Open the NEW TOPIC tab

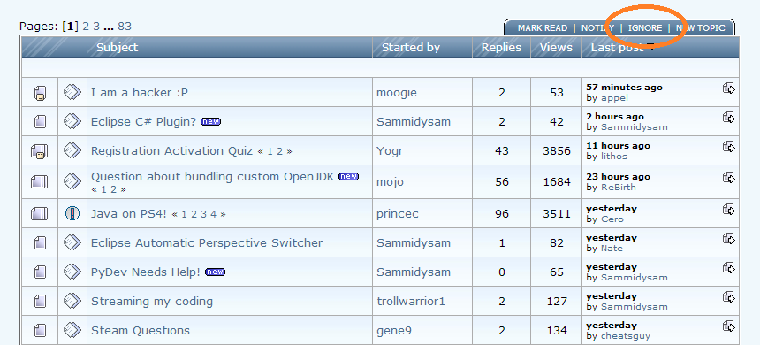(x=701, y=28)
